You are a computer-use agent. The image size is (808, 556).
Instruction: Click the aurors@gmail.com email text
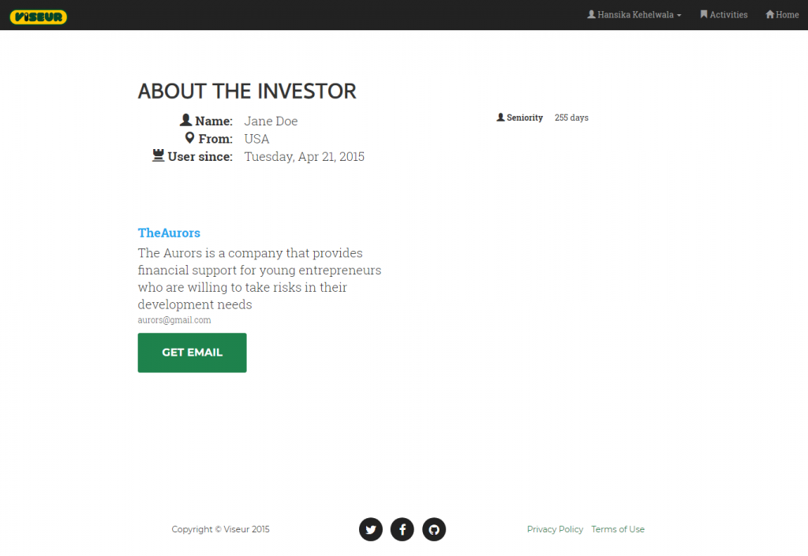174,320
